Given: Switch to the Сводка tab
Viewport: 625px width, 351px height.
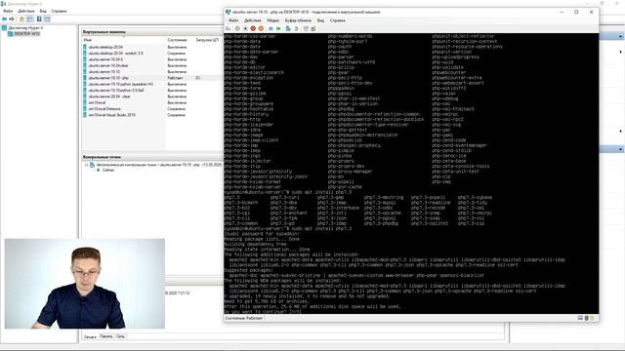Looking at the screenshot, I should tap(90, 336).
